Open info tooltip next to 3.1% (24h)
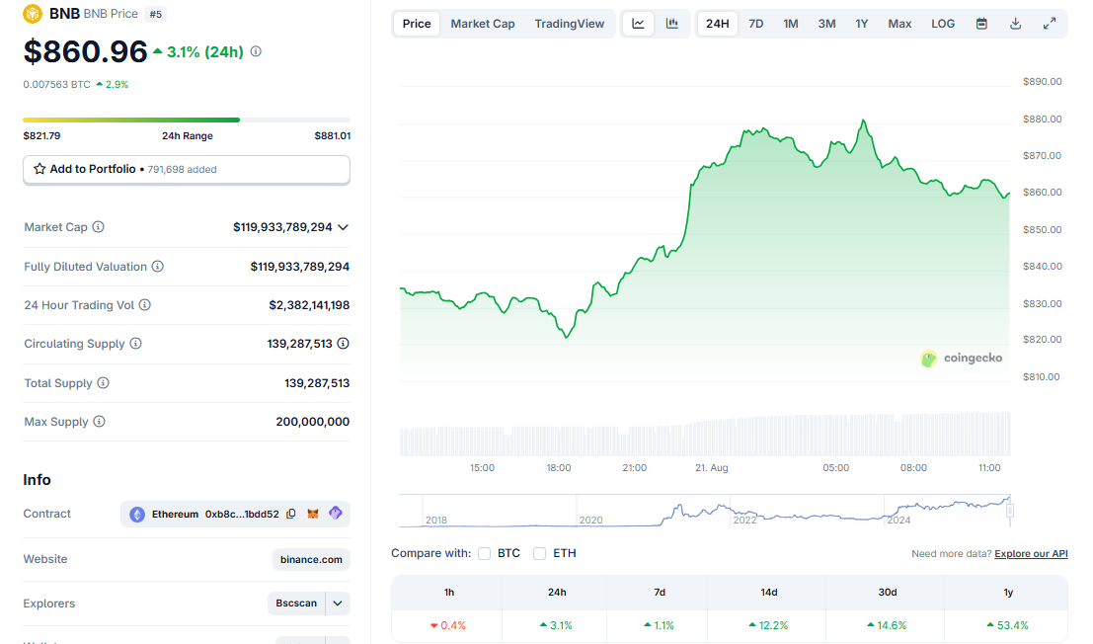This screenshot has width=1093, height=644. (x=256, y=51)
